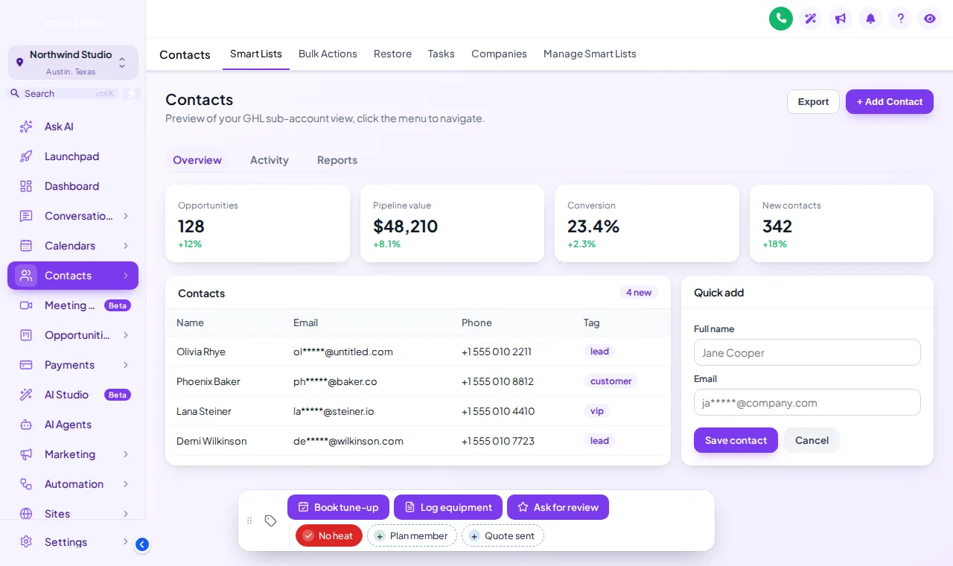The height and width of the screenshot is (566, 953).
Task: Click the Ask for review button
Action: coord(558,507)
